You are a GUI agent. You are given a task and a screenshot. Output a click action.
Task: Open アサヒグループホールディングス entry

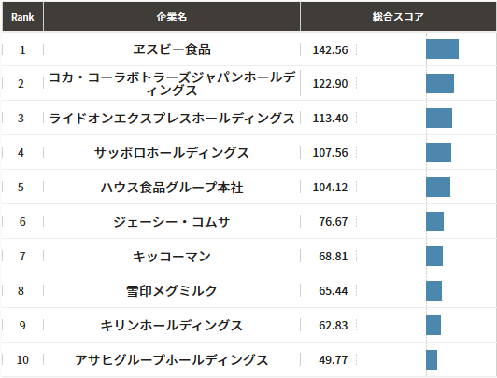tap(172, 360)
